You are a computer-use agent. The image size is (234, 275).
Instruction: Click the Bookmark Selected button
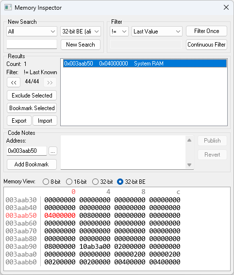pos(32,108)
